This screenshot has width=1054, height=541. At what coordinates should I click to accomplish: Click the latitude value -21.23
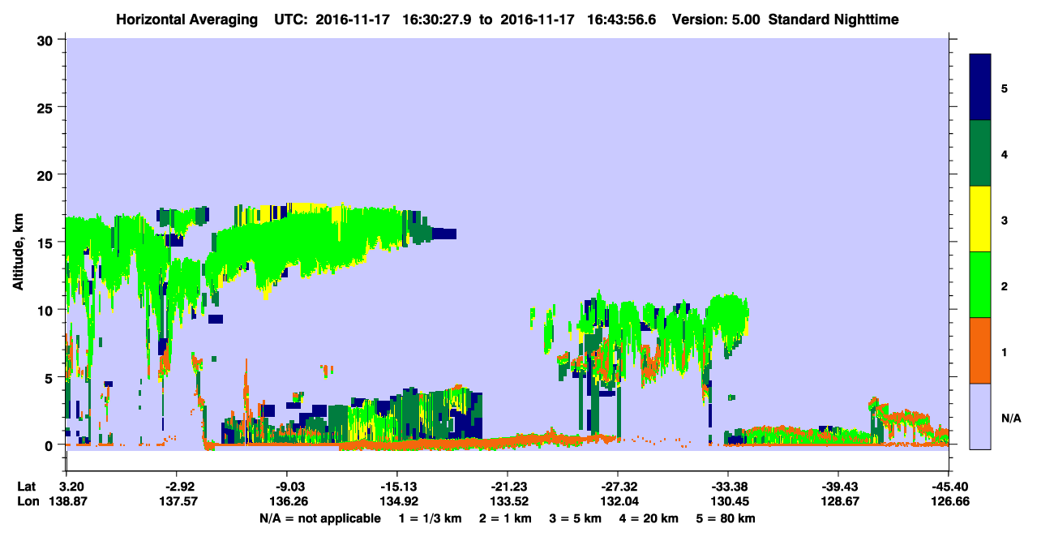pyautogui.click(x=508, y=486)
